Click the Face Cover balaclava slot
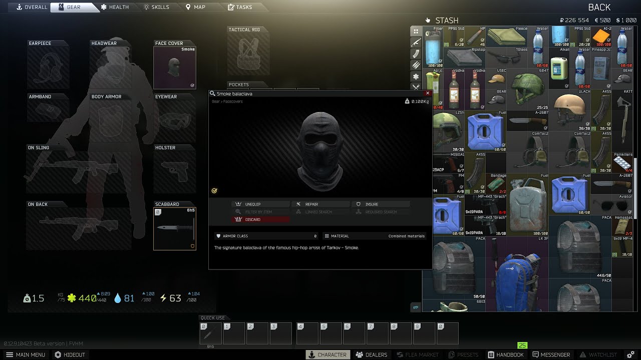641x360 pixels. pos(175,68)
